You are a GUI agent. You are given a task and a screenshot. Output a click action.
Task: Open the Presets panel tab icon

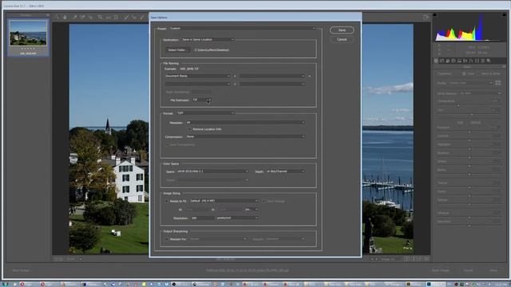coord(483,61)
